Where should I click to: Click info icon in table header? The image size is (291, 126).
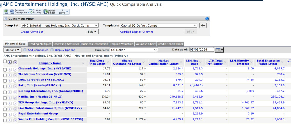pos(10,62)
